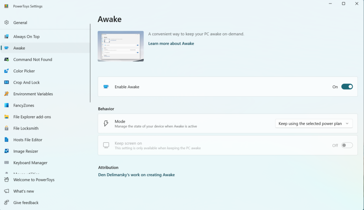Select the Keyboard Manager icon
The height and width of the screenshot is (210, 364).
(7, 163)
